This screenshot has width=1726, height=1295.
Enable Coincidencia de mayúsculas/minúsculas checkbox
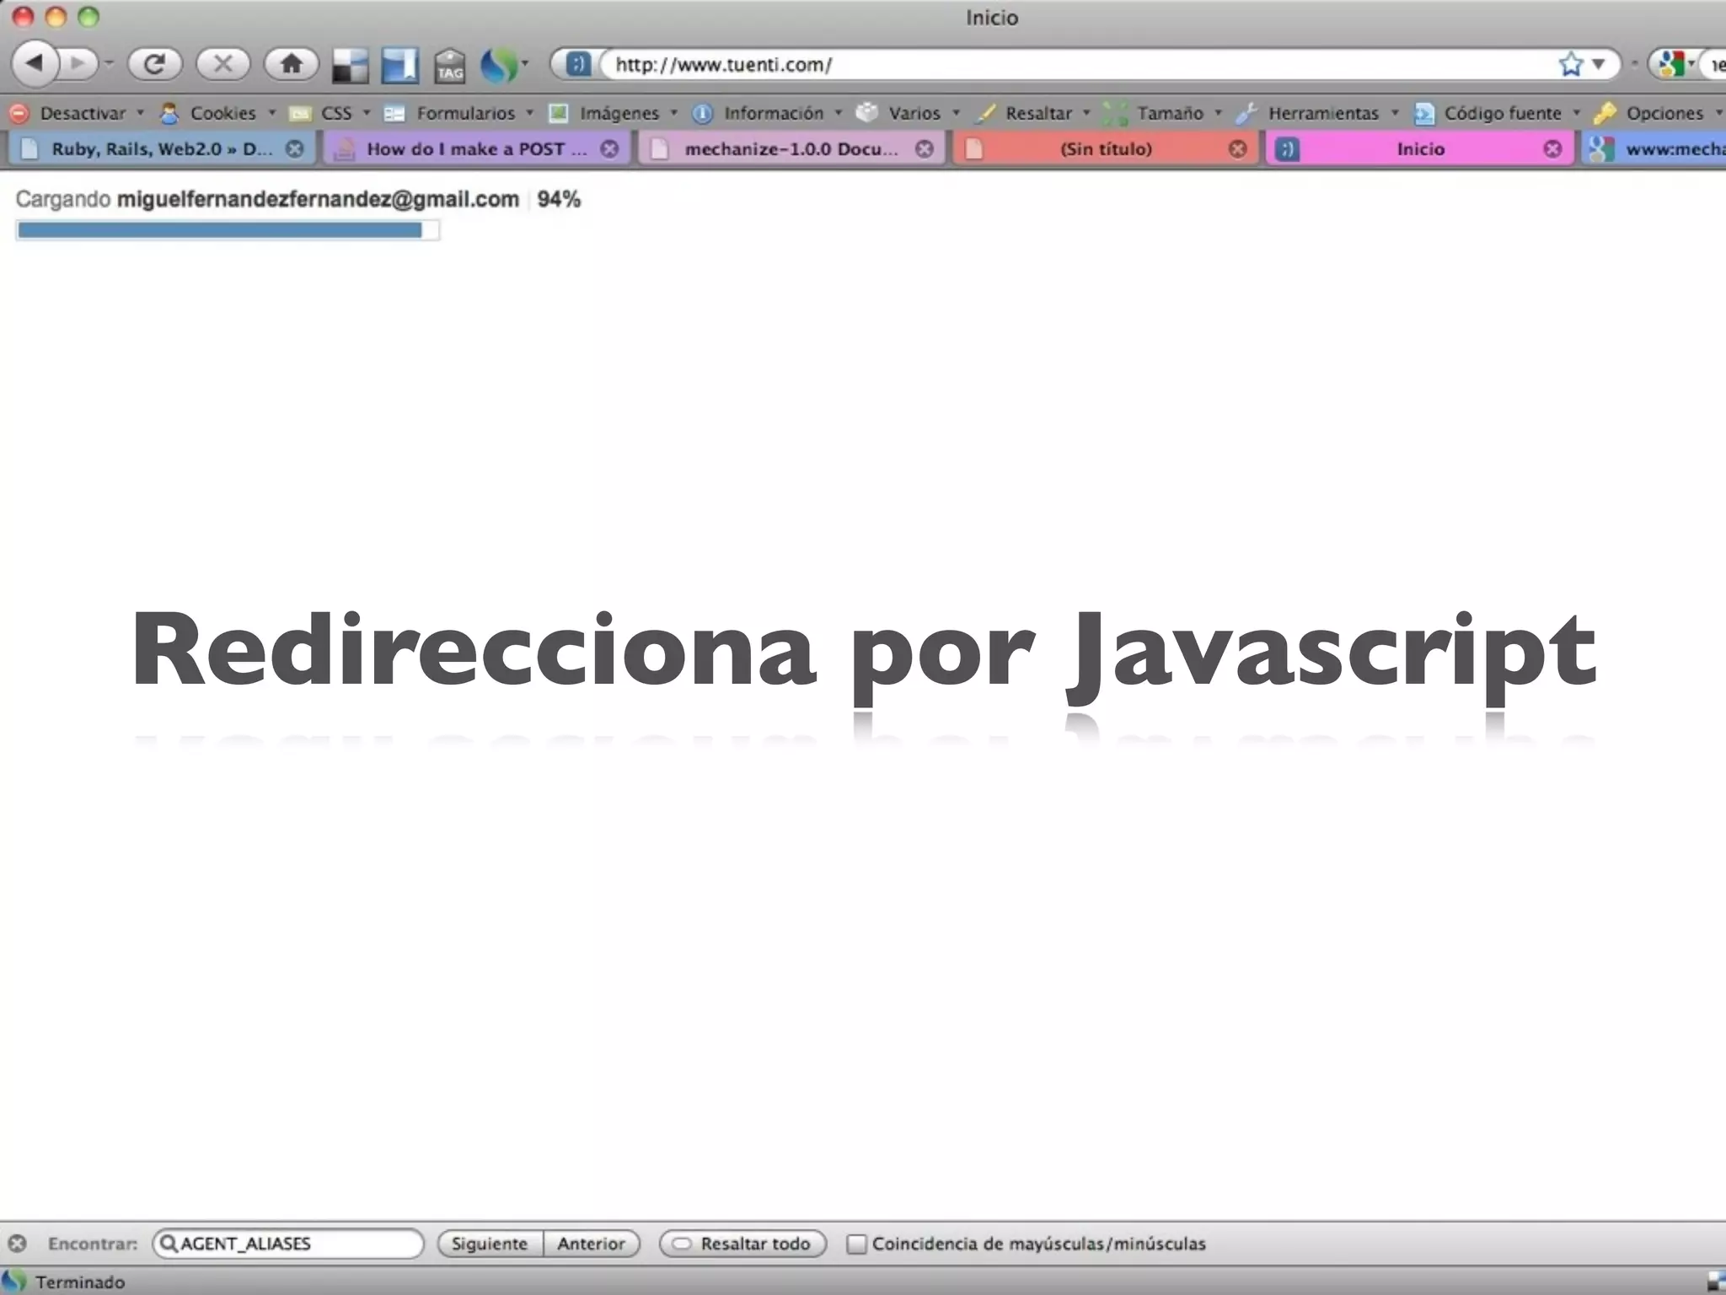click(x=856, y=1244)
